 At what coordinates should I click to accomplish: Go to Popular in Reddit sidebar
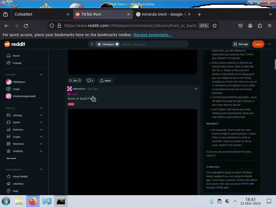pyautogui.click(x=25, y=63)
